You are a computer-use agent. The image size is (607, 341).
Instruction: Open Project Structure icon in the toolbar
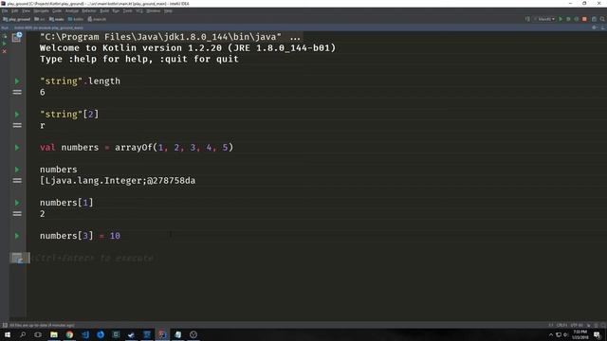pos(594,19)
